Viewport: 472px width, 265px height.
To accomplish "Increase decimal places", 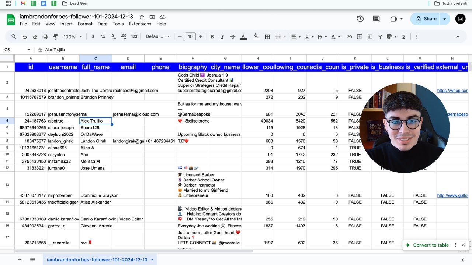I will (124, 37).
